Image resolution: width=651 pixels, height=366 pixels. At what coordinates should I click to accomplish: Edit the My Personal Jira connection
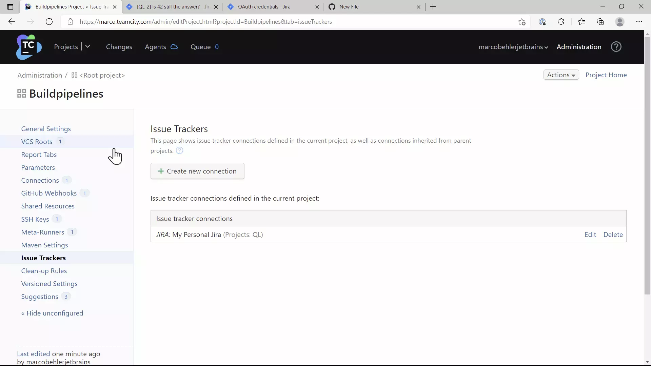click(590, 235)
